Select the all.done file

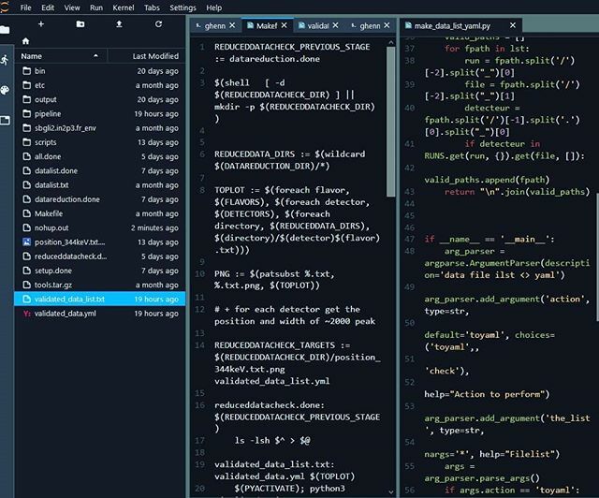tap(100, 156)
